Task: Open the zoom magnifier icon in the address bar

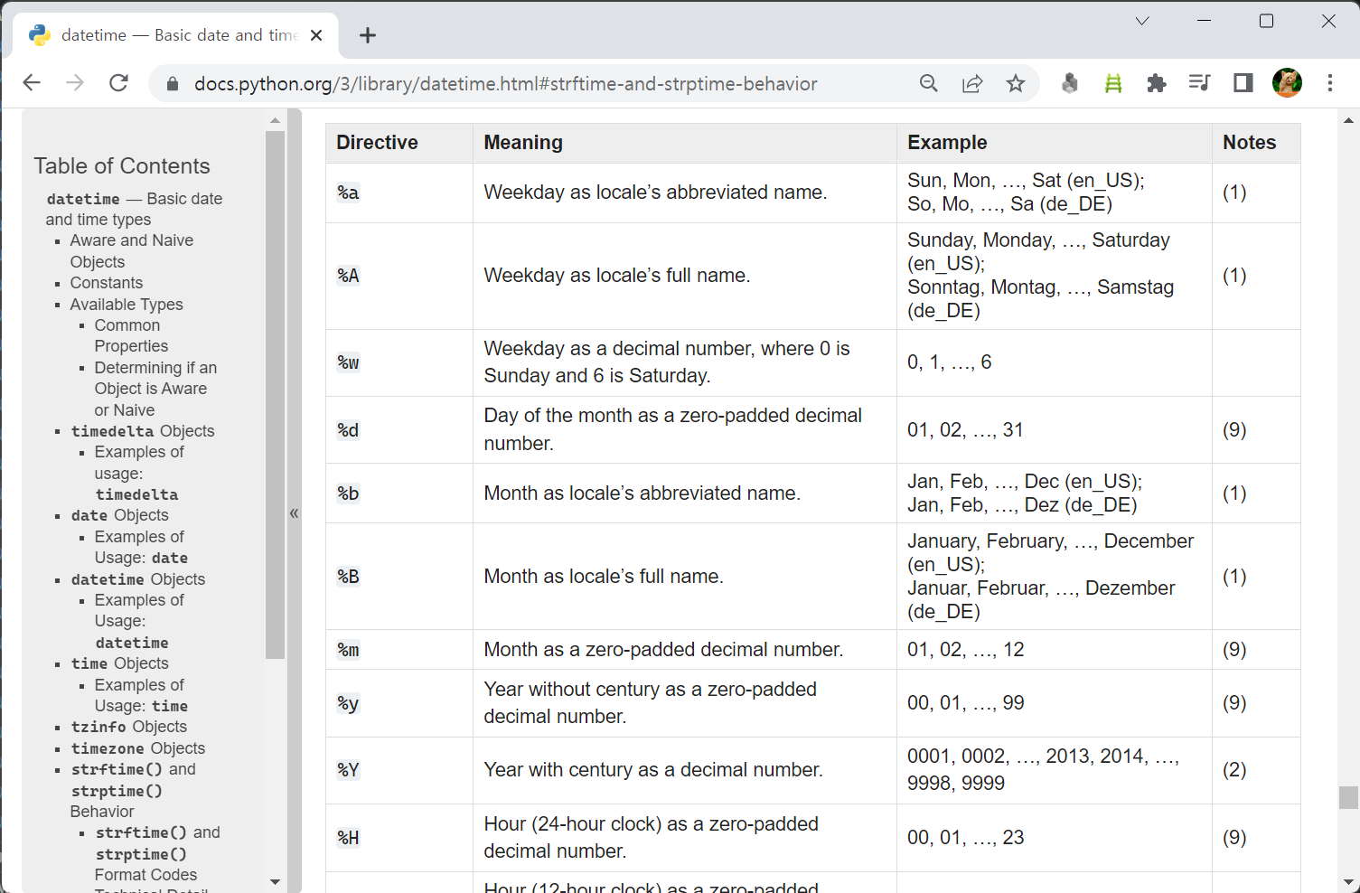Action: pyautogui.click(x=928, y=83)
